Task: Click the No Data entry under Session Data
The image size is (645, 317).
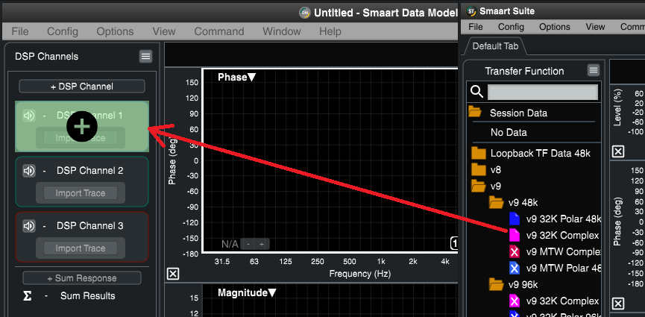Action: pyautogui.click(x=509, y=133)
